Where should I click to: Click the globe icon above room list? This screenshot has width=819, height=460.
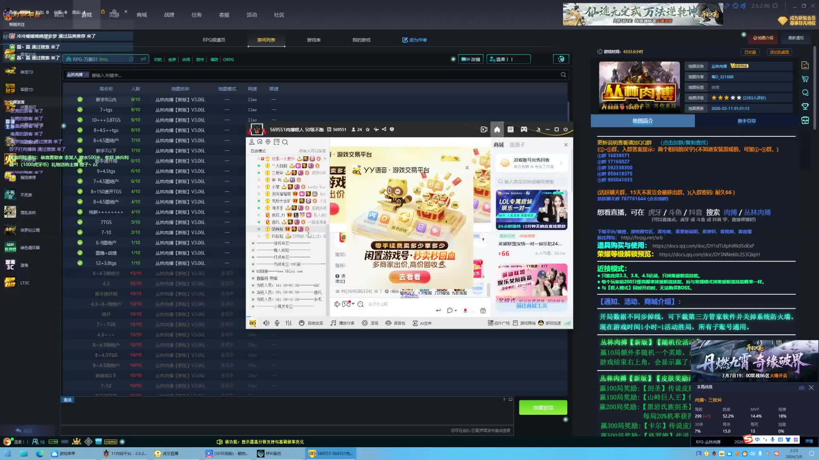(561, 59)
